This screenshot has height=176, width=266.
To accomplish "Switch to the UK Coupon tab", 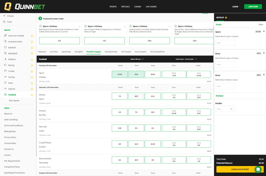I will 126,52.
